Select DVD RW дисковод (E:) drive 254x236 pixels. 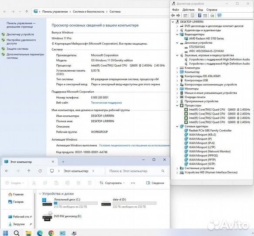(x=62, y=216)
